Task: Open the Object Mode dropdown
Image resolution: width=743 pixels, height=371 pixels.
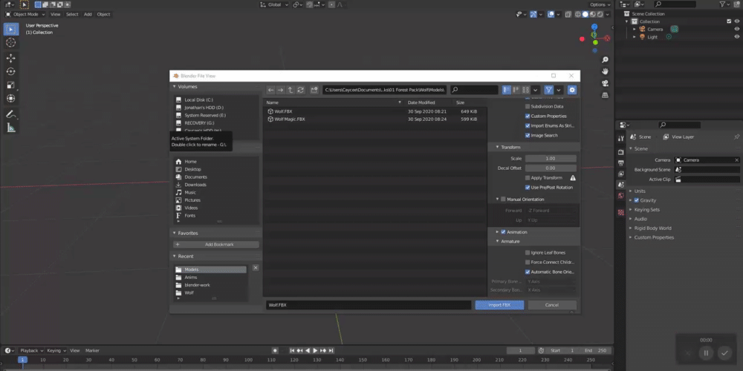Action: [x=25, y=14]
